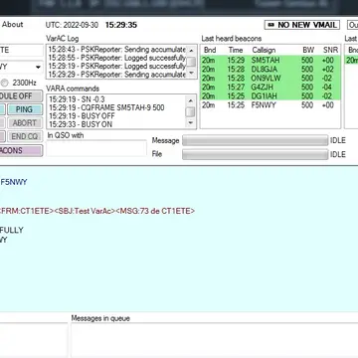Click the 15:28:43 Sending accumulated log line

point(117,50)
